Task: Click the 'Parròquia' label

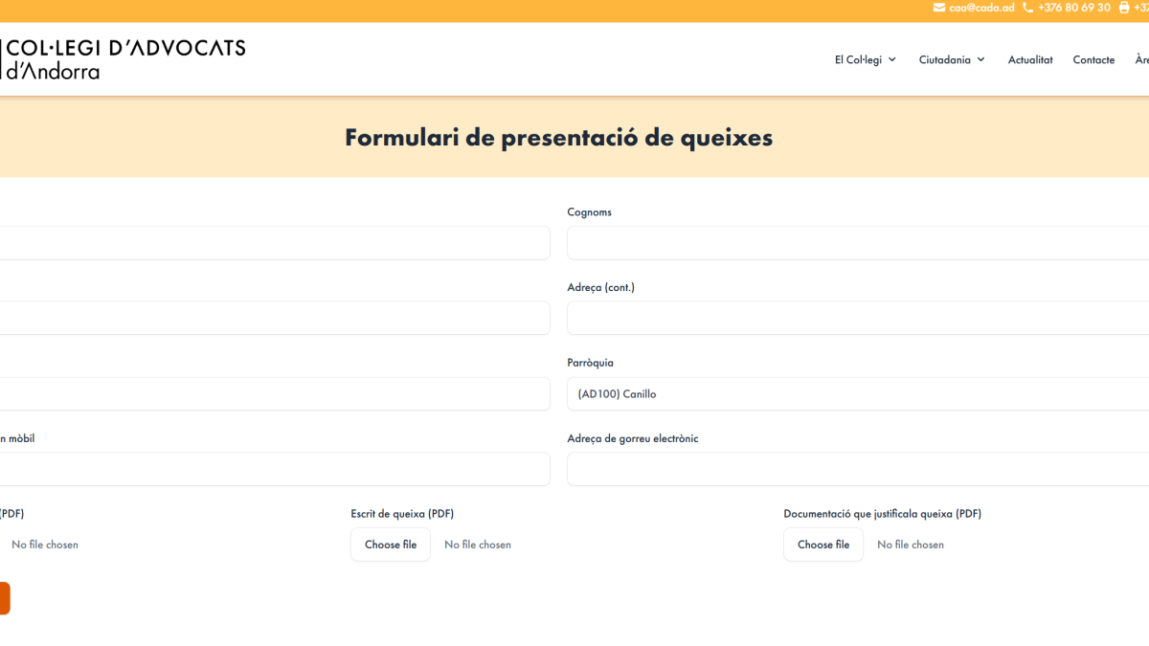Action: 590,363
